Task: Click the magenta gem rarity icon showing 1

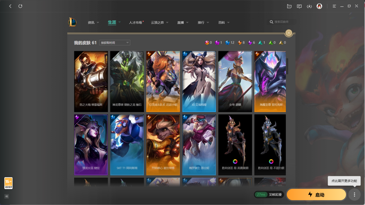Action: [217, 42]
